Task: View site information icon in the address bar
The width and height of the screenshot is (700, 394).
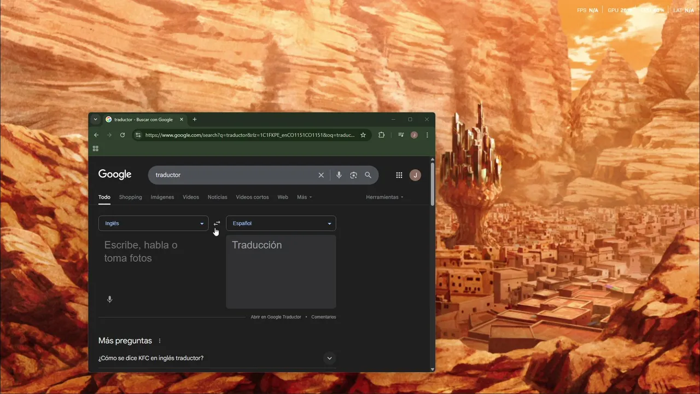Action: pos(138,135)
